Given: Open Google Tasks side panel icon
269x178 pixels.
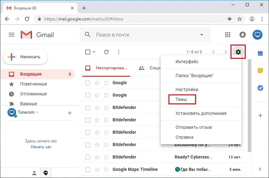Looking at the screenshot, I should pos(260,88).
